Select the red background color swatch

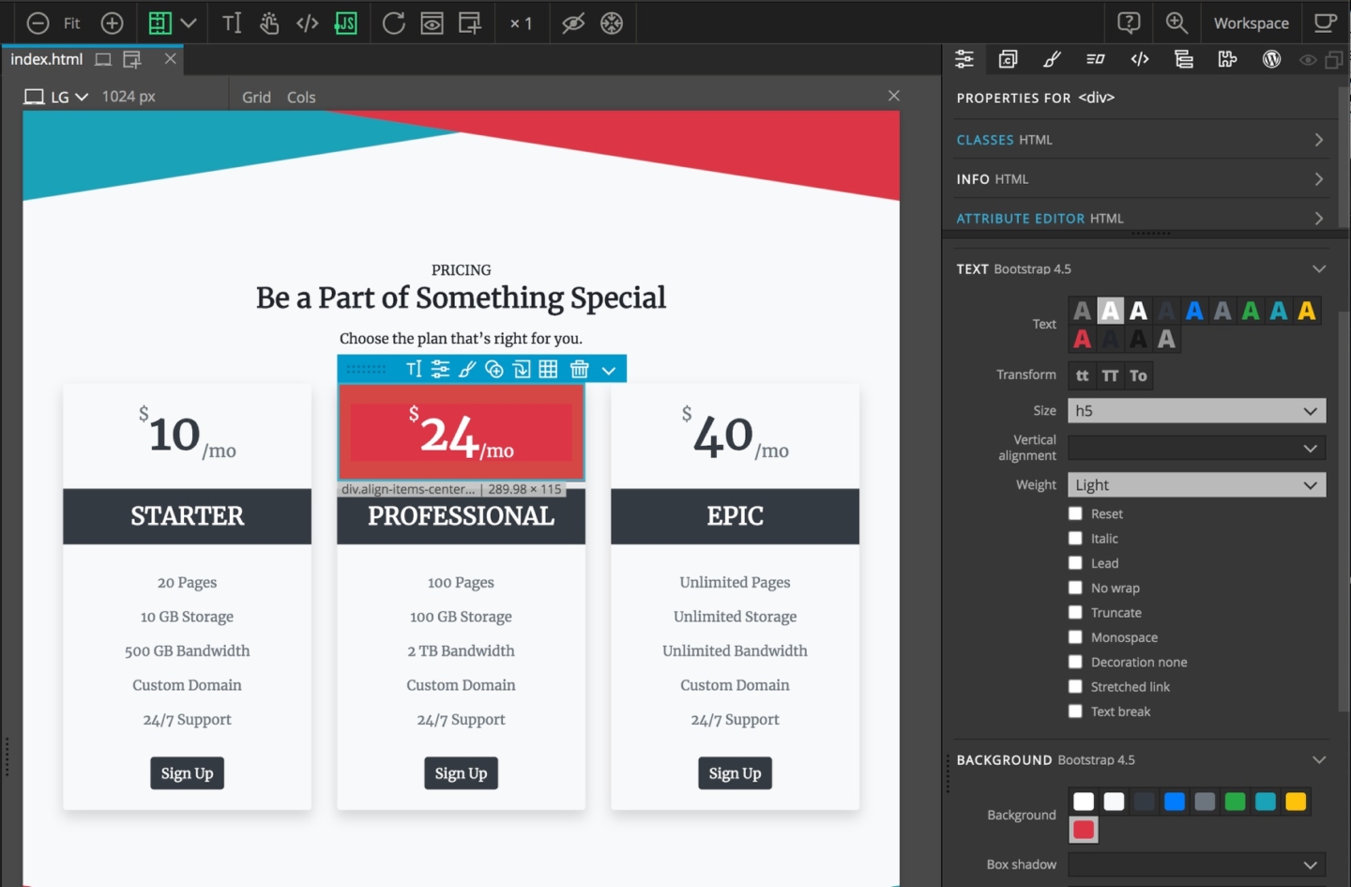click(x=1084, y=830)
